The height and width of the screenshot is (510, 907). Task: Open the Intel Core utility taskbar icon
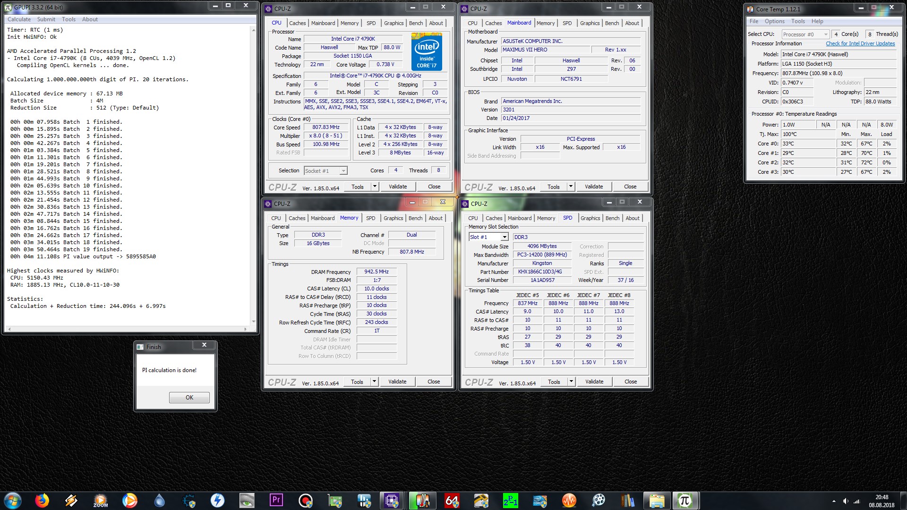[x=540, y=501]
